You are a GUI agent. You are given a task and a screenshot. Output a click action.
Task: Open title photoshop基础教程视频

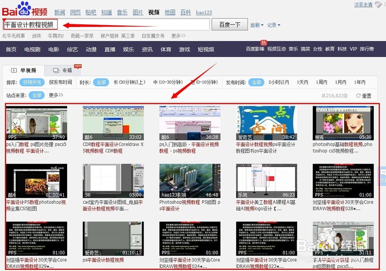pyautogui.click(x=342, y=147)
